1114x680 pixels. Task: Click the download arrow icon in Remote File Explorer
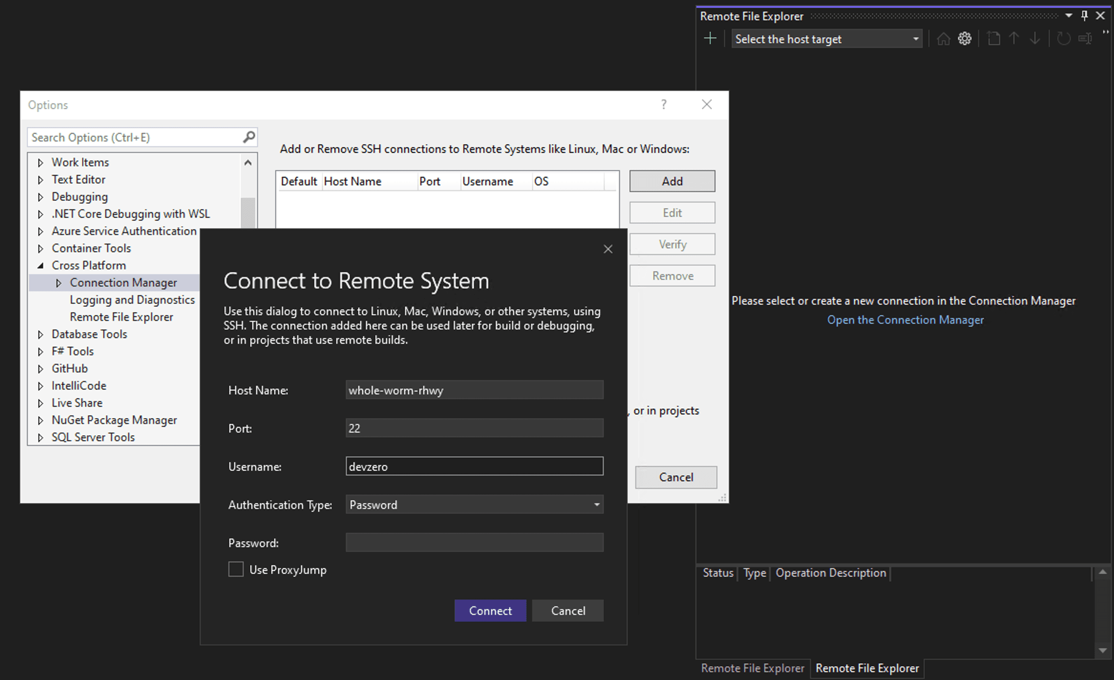click(x=1034, y=38)
